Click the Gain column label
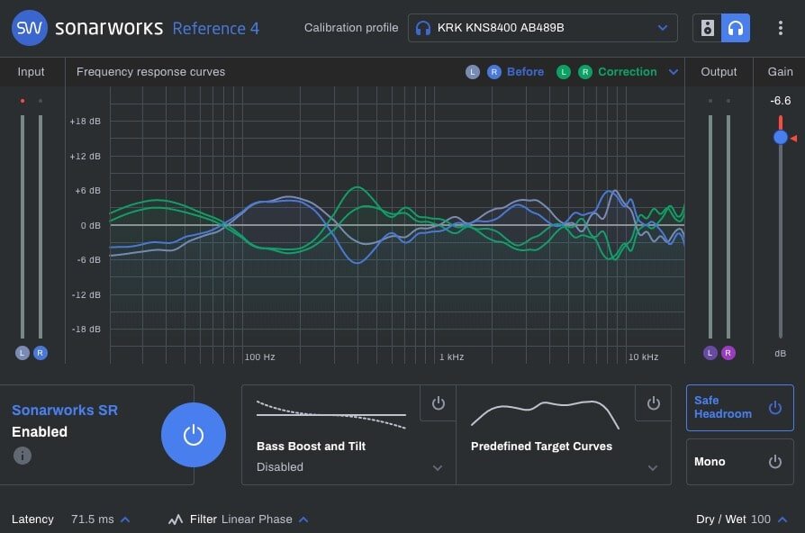 click(x=781, y=72)
